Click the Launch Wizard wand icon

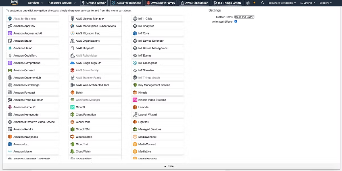pos(135,115)
